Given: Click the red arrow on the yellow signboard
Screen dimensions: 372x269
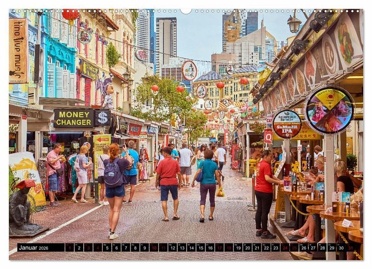Looking at the screenshot, I should pos(102,140).
